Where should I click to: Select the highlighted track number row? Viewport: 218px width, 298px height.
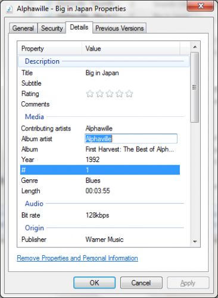(x=100, y=170)
